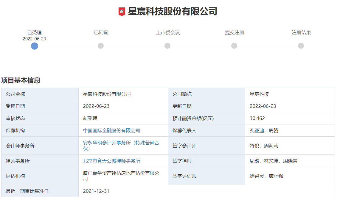Click the 已问询 stage label
This screenshot has height=199, width=337.
pyautogui.click(x=101, y=33)
